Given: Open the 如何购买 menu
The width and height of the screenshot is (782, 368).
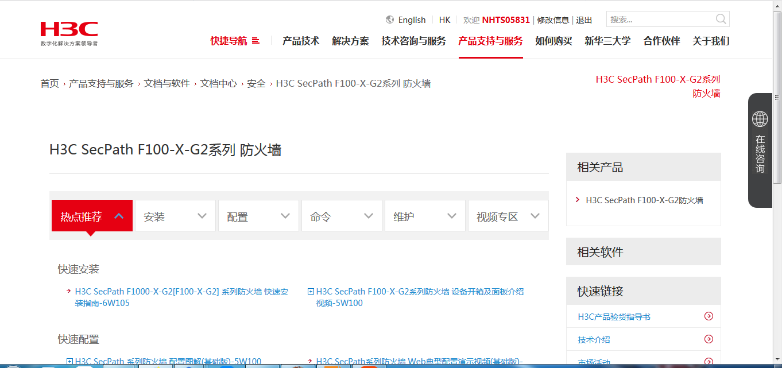Looking at the screenshot, I should [553, 41].
